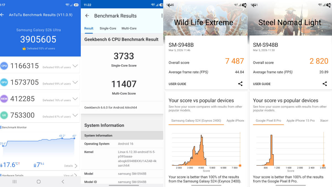
Task: Select Apple iPhone tab in Wild Life Extreme
Action: 235,121
